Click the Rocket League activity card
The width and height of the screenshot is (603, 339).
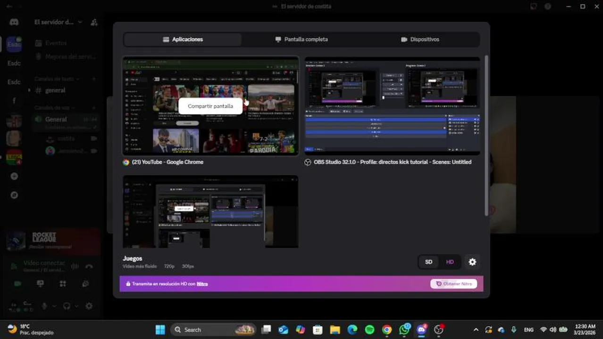pos(53,241)
